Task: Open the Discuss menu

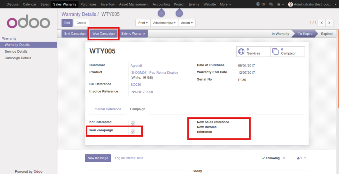Action: 13,4
